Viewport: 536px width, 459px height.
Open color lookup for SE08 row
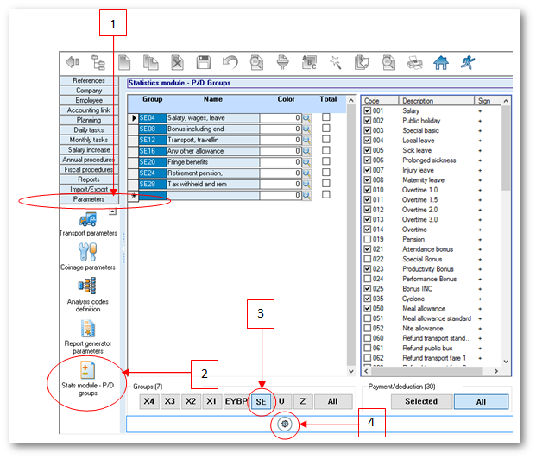(306, 129)
